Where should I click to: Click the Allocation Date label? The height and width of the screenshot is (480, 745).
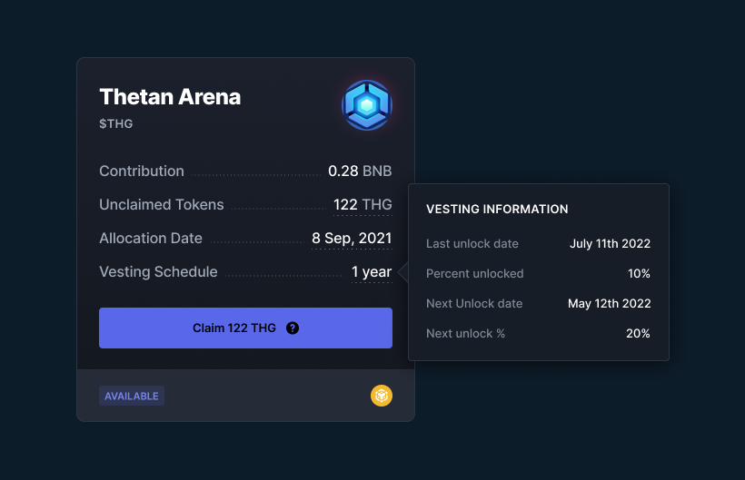151,238
